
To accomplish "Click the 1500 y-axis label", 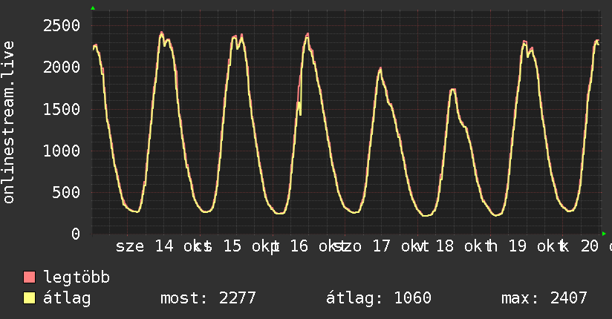I will click(62, 109).
